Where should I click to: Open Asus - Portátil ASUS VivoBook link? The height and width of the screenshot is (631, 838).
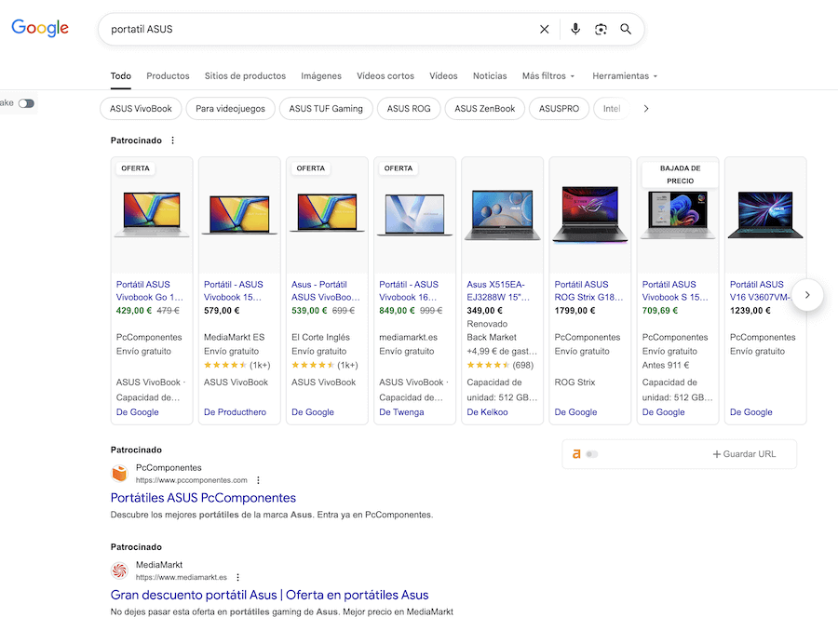[326, 290]
